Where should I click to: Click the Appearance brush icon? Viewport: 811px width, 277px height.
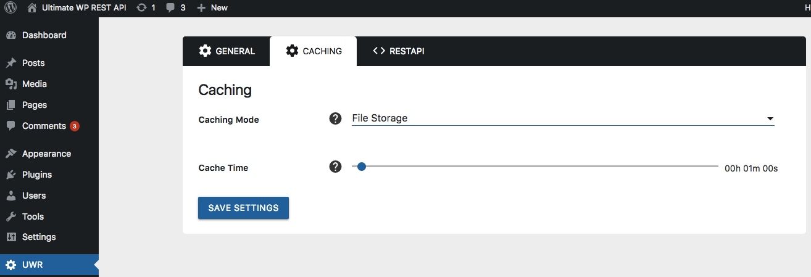coord(11,154)
